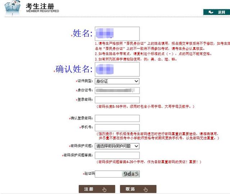Click the arrow of 证件类型 select
230x194 pixels.
136,81
